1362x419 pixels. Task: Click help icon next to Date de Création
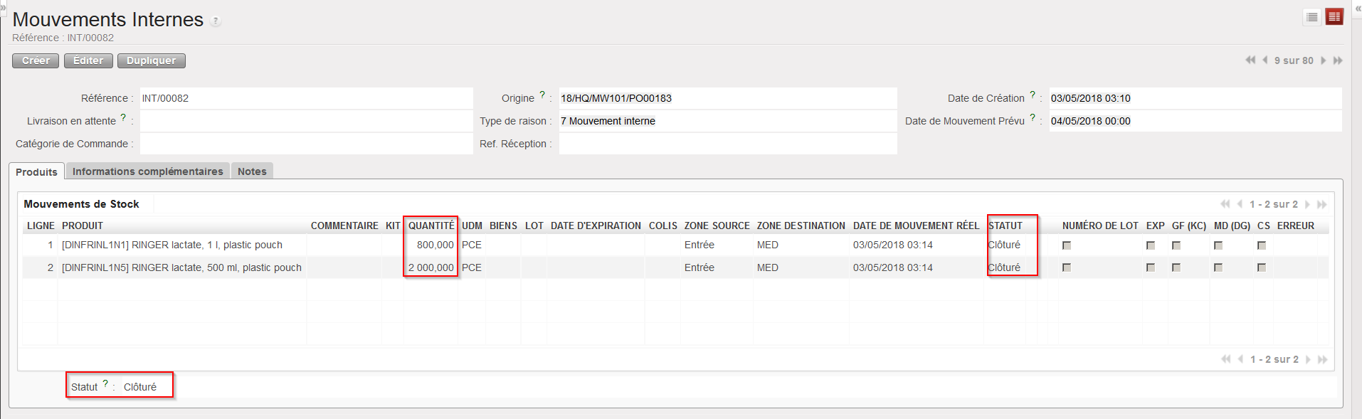click(1033, 95)
